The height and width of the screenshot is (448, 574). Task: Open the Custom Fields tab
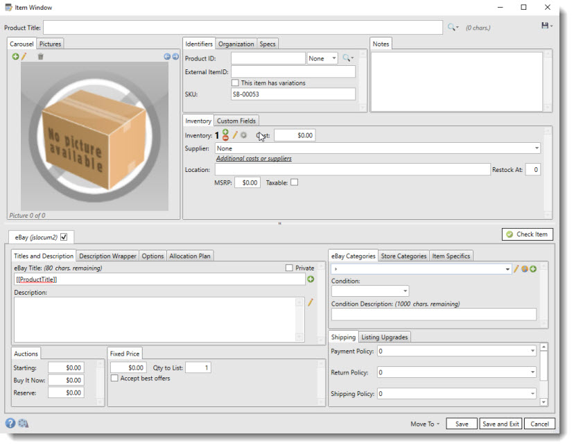pyautogui.click(x=236, y=121)
